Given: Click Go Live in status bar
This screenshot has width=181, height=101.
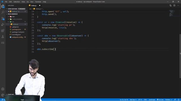Looking at the screenshot, I should click(160, 100).
